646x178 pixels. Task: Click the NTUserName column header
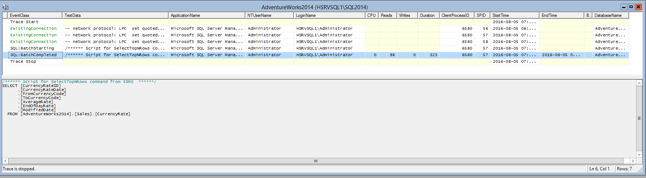(x=270, y=15)
